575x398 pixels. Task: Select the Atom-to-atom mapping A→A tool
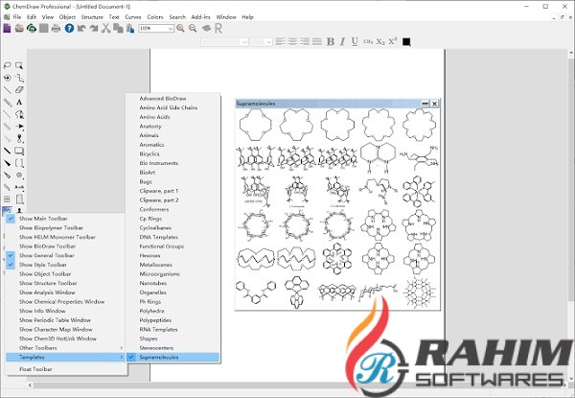click(x=19, y=187)
